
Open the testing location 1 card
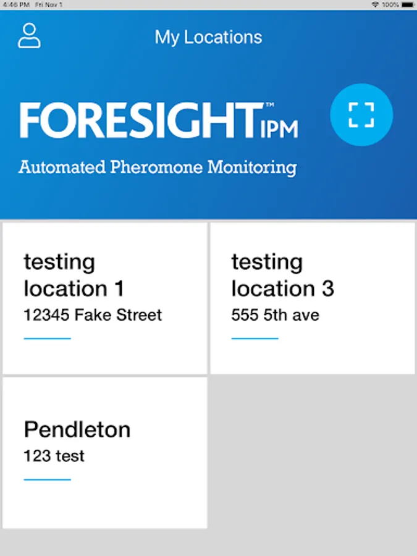[x=105, y=298]
